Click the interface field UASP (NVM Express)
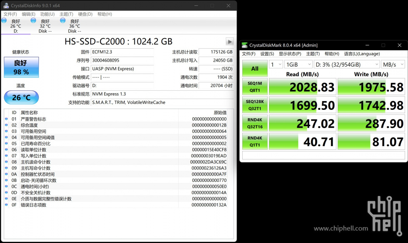408x243 pixels. [122, 69]
